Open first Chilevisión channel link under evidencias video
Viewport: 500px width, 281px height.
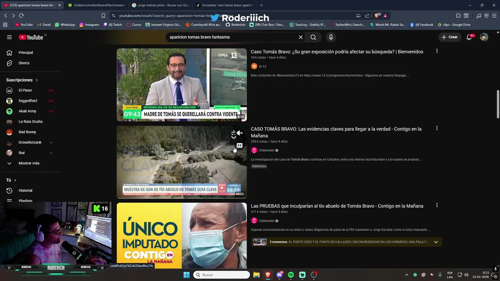pyautogui.click(x=267, y=150)
